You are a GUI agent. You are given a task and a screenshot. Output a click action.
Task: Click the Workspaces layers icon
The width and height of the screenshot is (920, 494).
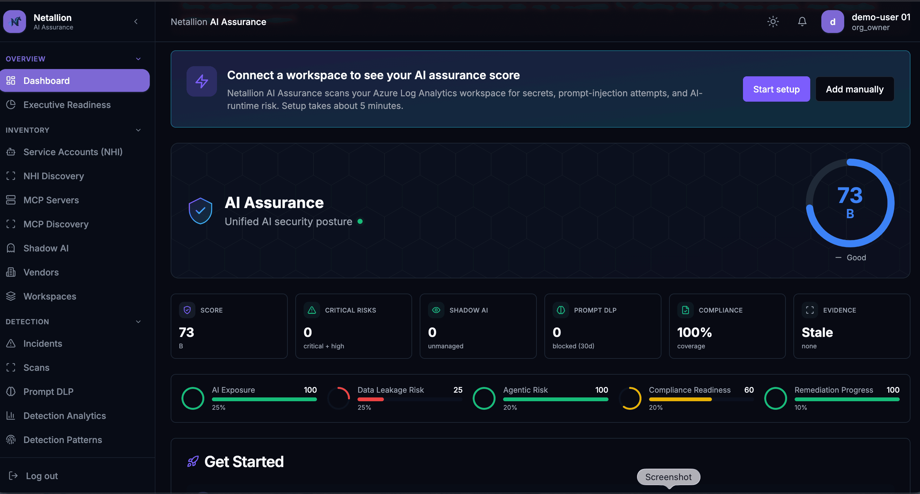pos(11,296)
